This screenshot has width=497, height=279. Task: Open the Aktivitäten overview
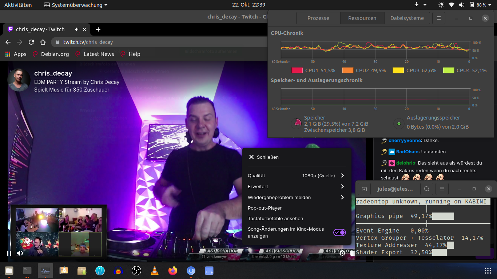[18, 5]
